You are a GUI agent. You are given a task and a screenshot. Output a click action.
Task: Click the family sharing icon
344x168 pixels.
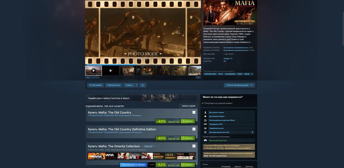tap(205, 128)
